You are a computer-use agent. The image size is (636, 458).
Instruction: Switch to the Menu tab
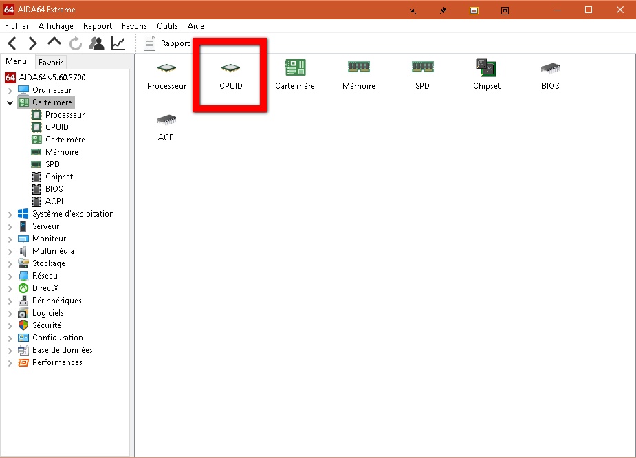(x=17, y=61)
